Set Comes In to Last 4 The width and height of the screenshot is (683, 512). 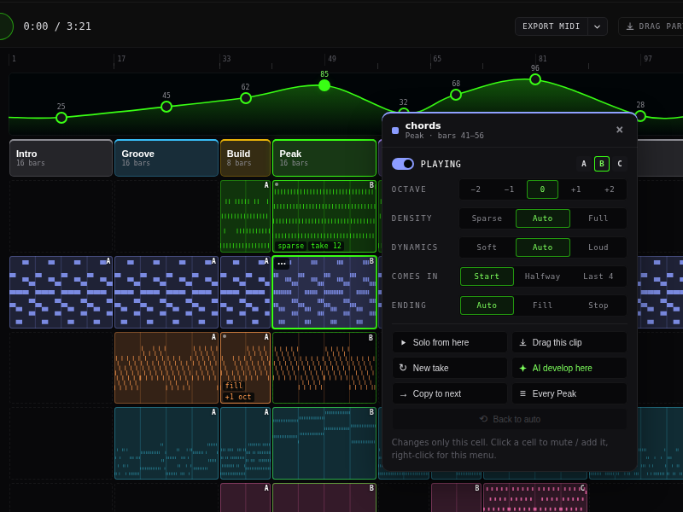(x=598, y=276)
